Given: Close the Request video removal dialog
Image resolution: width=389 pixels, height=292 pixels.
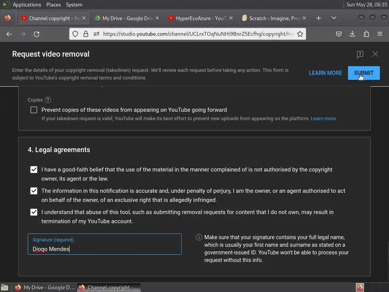Looking at the screenshot, I should [x=375, y=54].
